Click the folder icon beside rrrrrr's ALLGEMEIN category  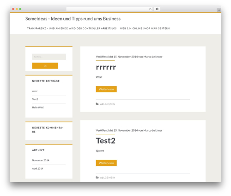point(97,104)
